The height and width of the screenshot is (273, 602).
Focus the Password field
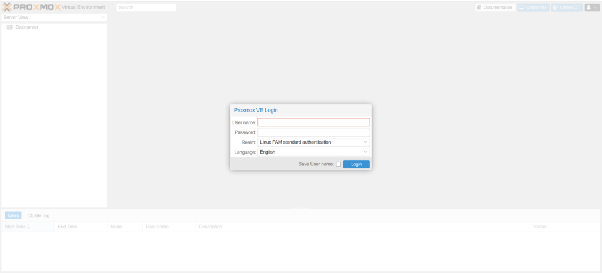click(314, 132)
